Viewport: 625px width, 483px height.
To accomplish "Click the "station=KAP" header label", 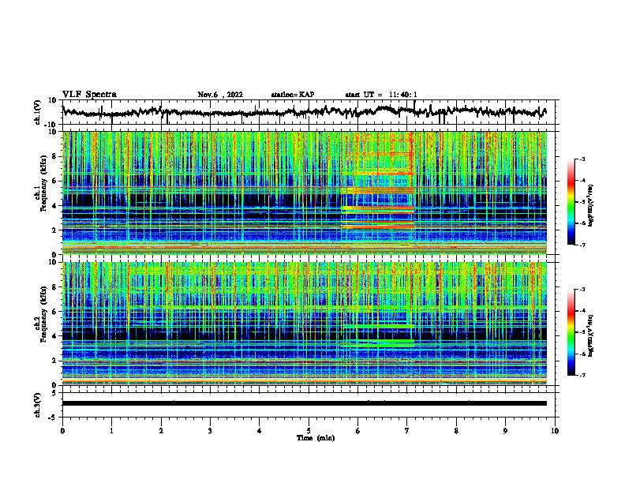I will pyautogui.click(x=293, y=95).
